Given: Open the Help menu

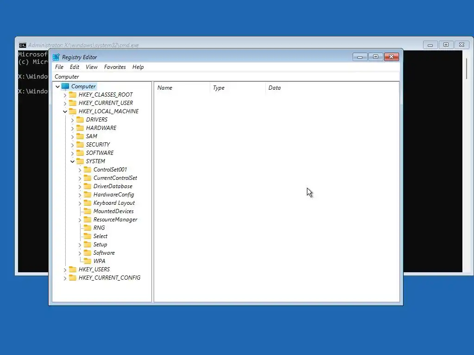Looking at the screenshot, I should [138, 67].
